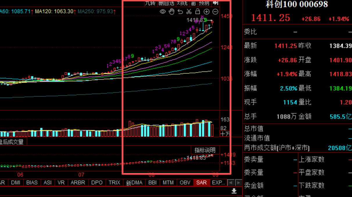Toggle the eye visibility icon above chart
This screenshot has width=352, height=197.
pos(163,12)
